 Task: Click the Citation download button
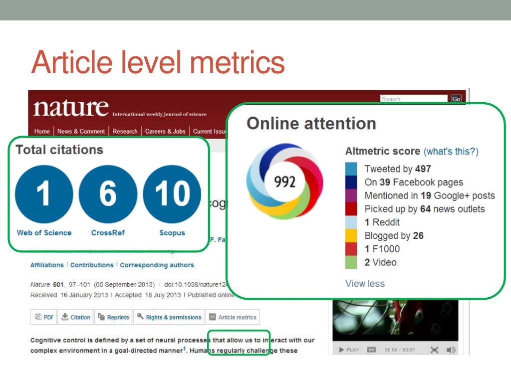76,317
